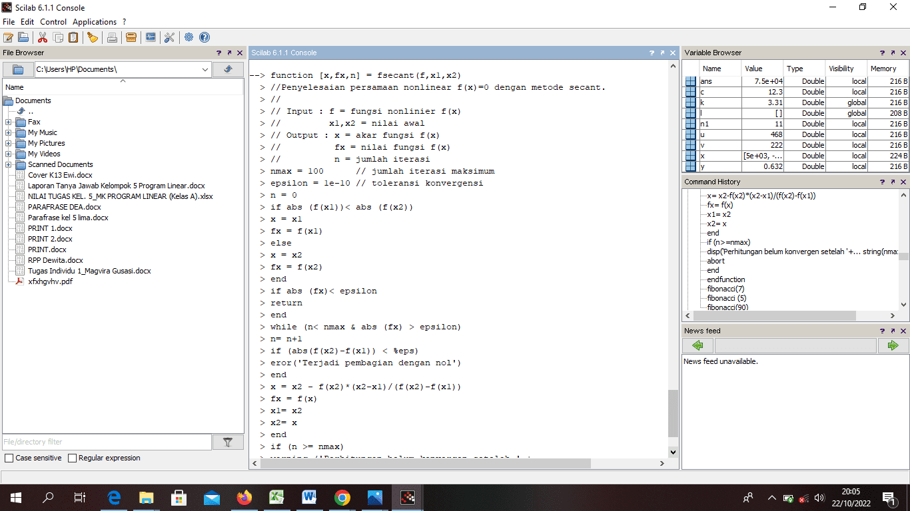Select the PRINT 2.docx file
This screenshot has width=910, height=511.
tap(50, 239)
